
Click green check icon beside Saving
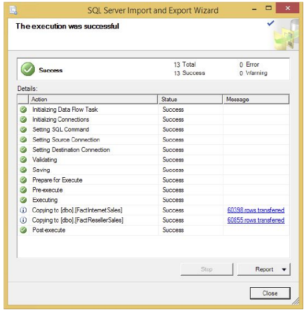pos(23,170)
